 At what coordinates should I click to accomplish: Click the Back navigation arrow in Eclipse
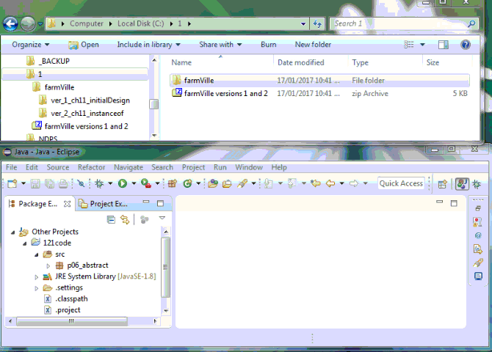tap(330, 183)
